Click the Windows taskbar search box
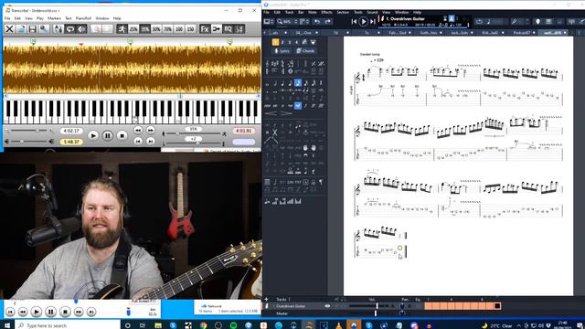The height and width of the screenshot is (329, 585). click(x=69, y=325)
